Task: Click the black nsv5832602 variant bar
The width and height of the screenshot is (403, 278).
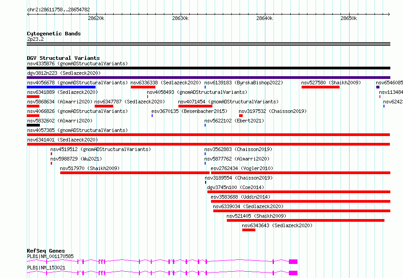Action: [x=33, y=125]
